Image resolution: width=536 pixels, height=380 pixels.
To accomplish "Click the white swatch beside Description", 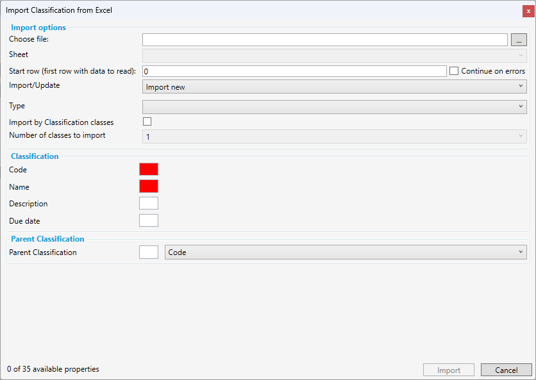I will [x=148, y=203].
